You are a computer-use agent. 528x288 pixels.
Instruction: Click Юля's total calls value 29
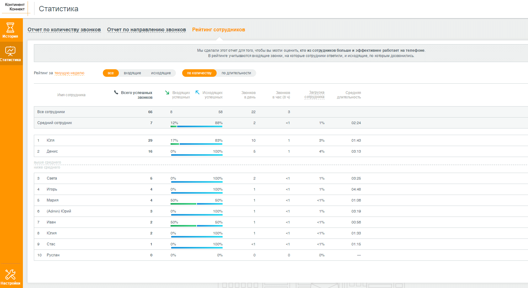(x=150, y=140)
